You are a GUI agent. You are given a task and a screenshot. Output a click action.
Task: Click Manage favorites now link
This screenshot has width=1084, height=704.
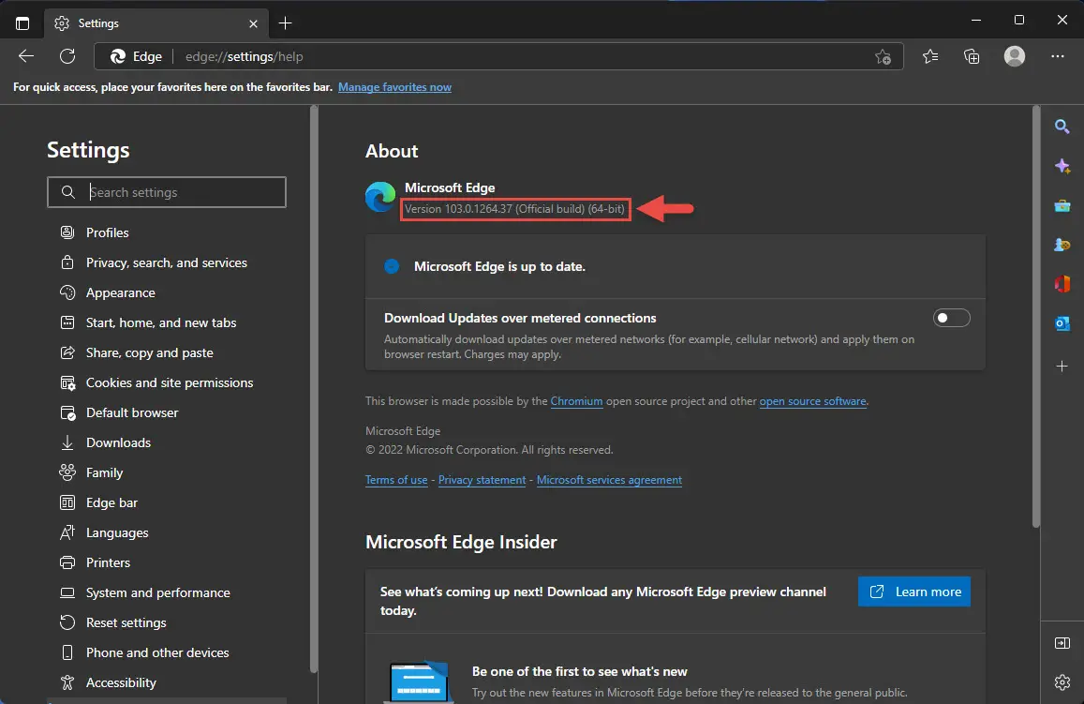tap(394, 87)
